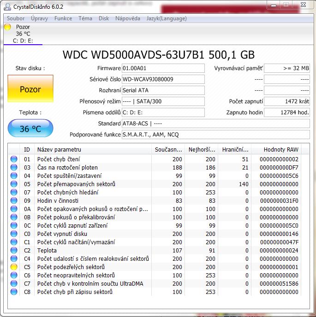Select the Hodin v činnosti row name
The image size is (316, 317).
[x=58, y=200]
